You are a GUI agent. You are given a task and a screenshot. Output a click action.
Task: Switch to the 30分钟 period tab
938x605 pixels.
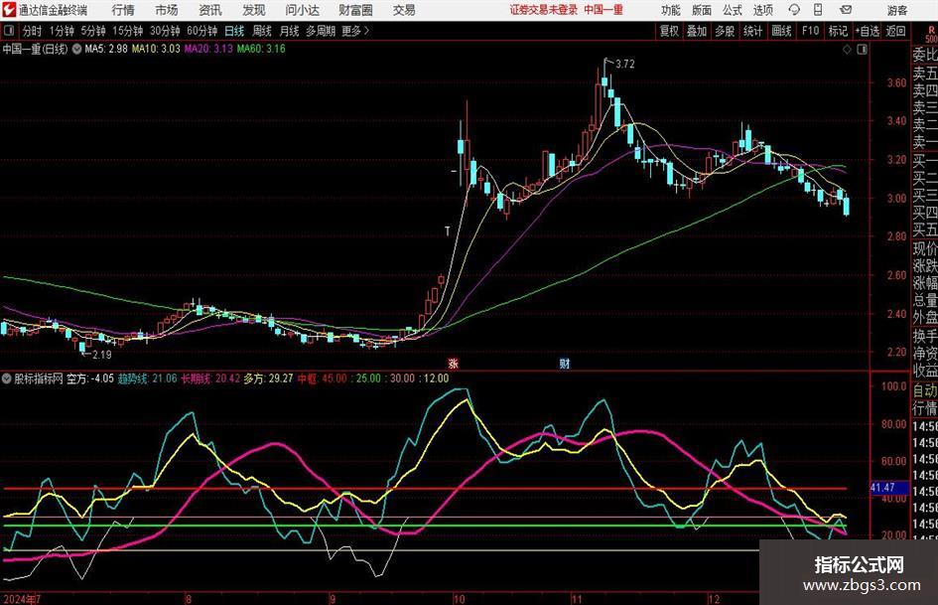pyautogui.click(x=165, y=31)
